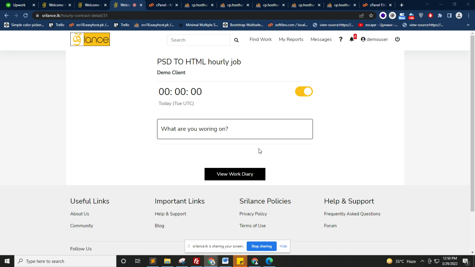Open the Find Work menu
The height and width of the screenshot is (267, 475).
260,39
